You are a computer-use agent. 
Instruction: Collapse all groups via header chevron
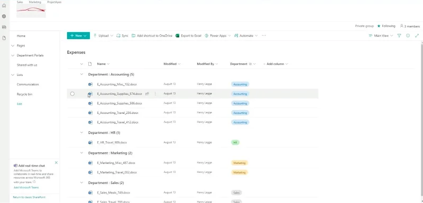pyautogui.click(x=81, y=64)
